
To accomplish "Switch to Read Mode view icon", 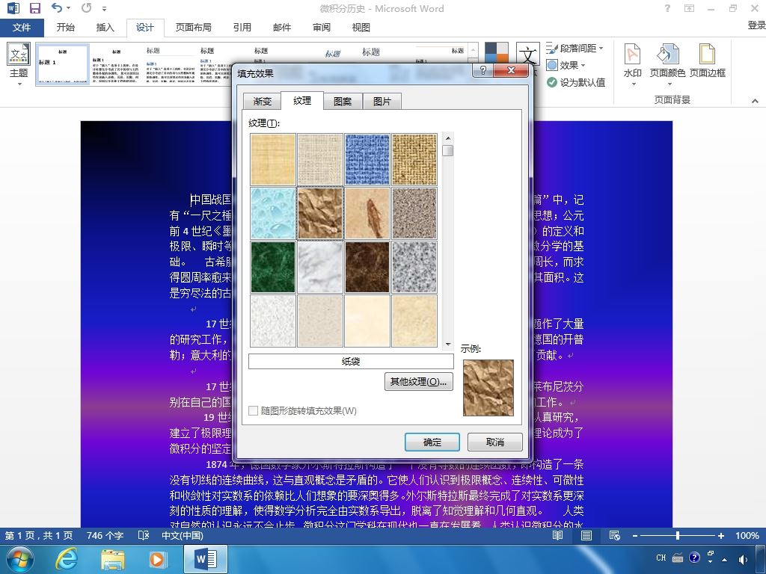I will tap(557, 535).
